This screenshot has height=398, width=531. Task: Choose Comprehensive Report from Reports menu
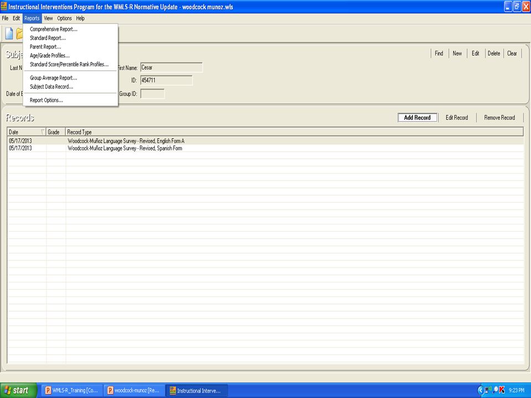70,29
